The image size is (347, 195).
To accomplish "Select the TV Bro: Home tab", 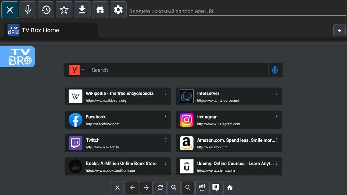I will (x=51, y=30).
